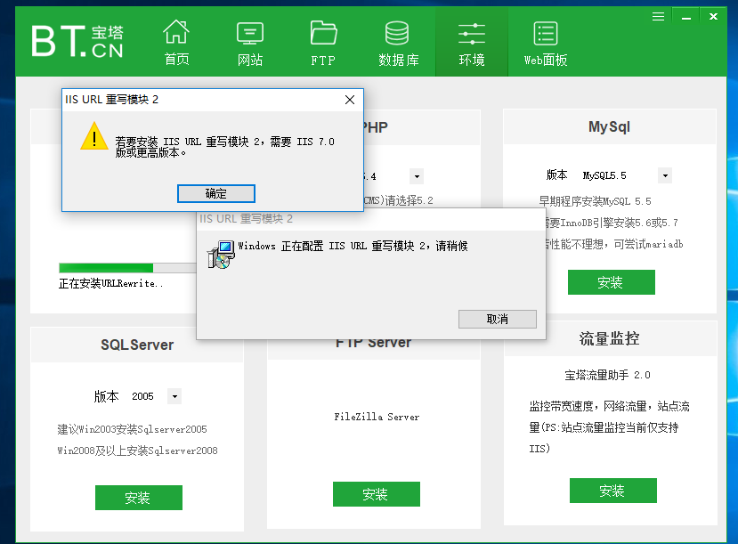Click the BT.CN 宝塔 logo
The width and height of the screenshot is (738, 544).
click(x=77, y=42)
